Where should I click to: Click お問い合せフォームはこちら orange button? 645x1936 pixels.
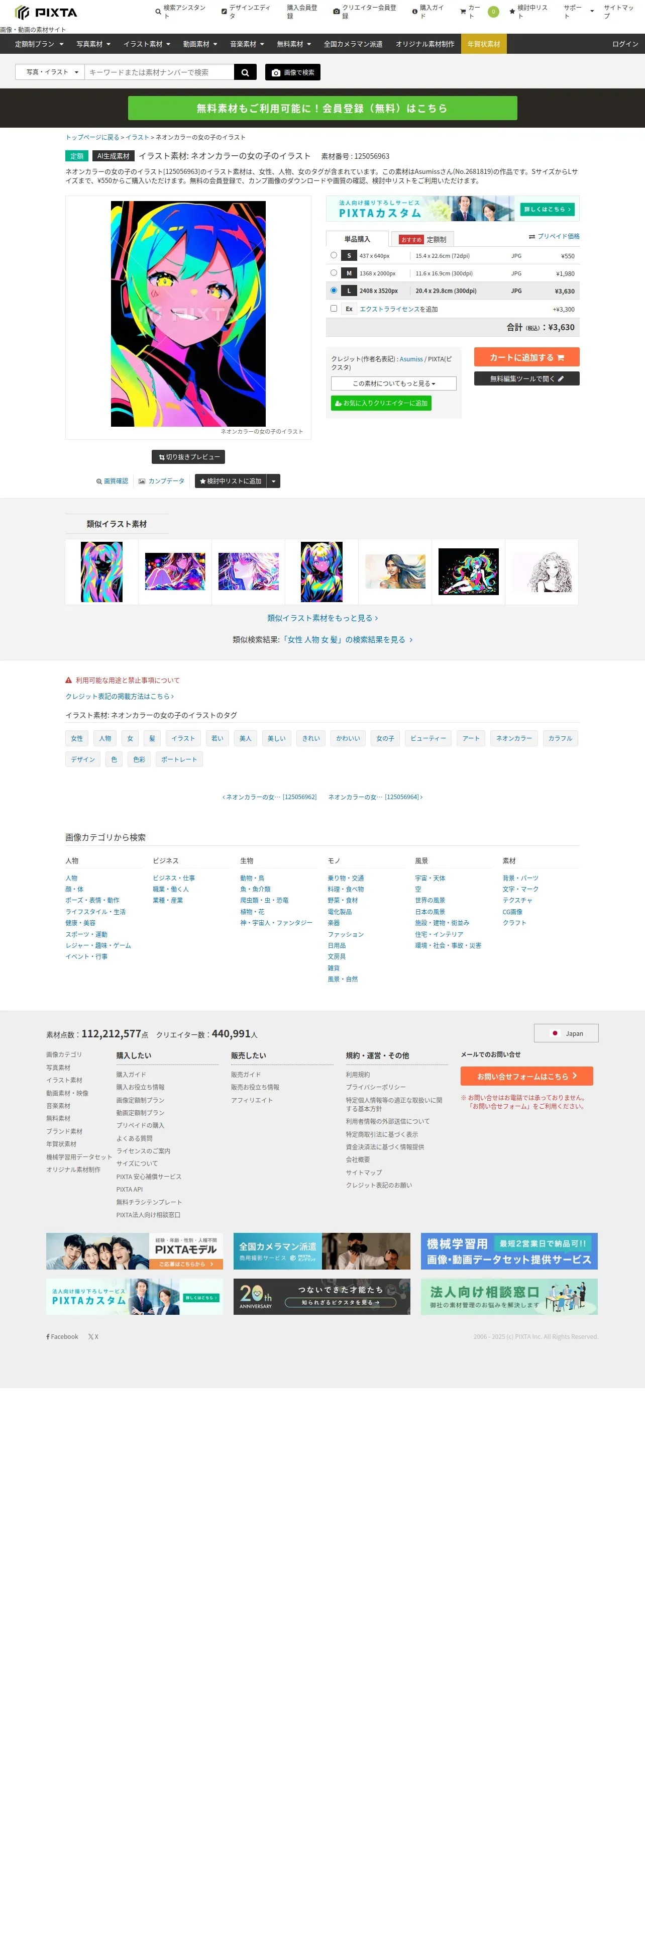pyautogui.click(x=526, y=1076)
